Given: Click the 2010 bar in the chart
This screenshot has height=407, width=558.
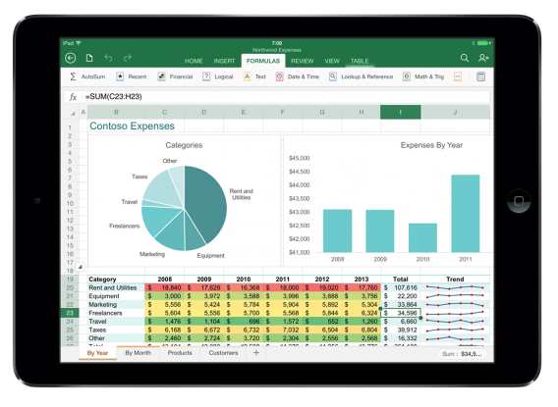Looking at the screenshot, I should click(422, 238).
